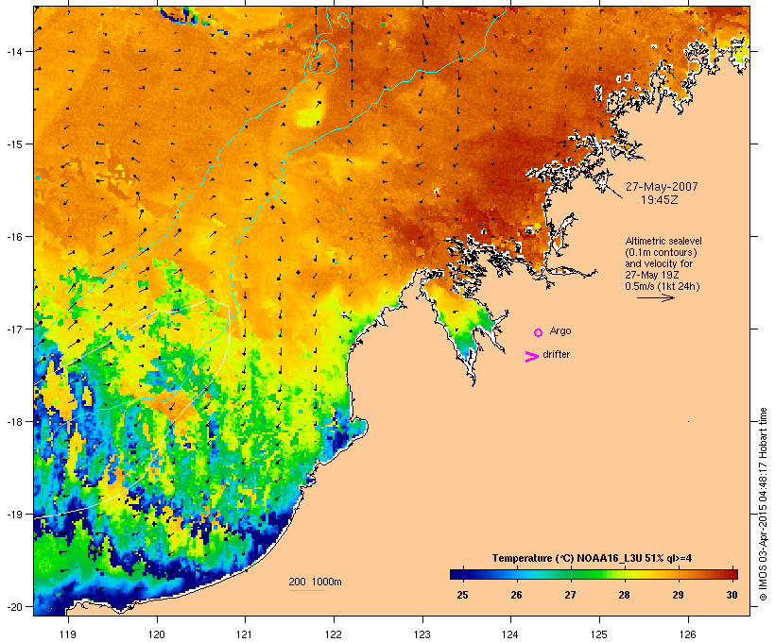Click dark blue end of temperature colorbar

(x=456, y=574)
